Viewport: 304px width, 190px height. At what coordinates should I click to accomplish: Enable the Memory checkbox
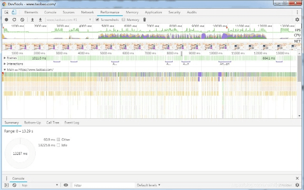click(x=124, y=19)
